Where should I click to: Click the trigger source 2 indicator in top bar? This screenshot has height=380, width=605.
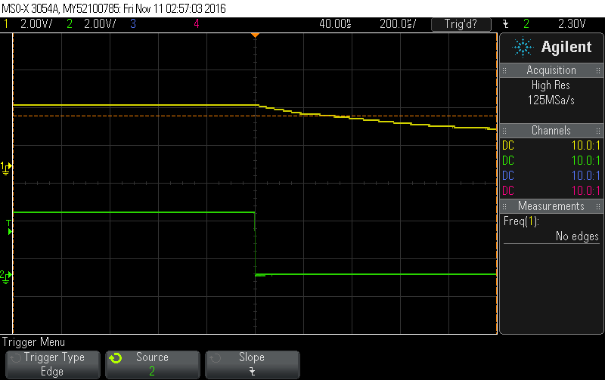pos(526,24)
